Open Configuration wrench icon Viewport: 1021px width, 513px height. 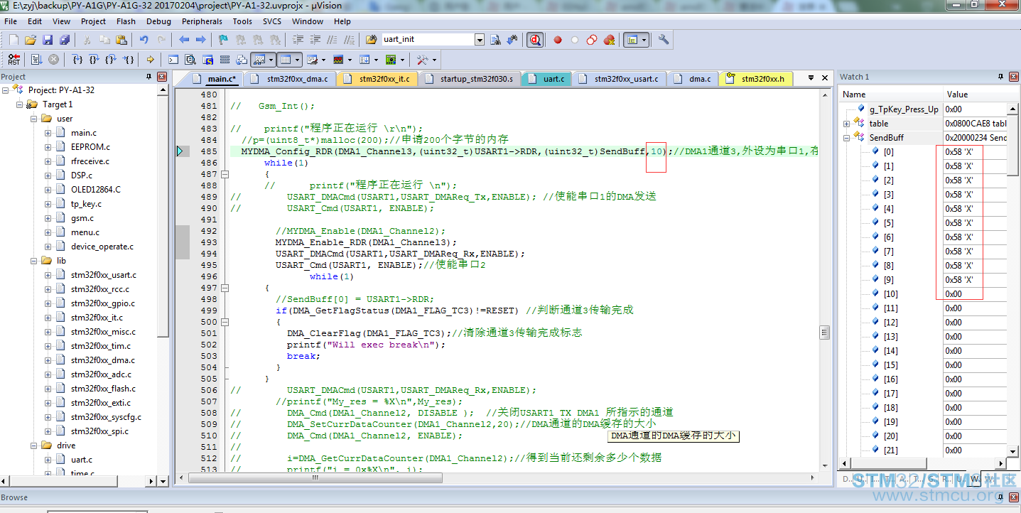coord(664,40)
